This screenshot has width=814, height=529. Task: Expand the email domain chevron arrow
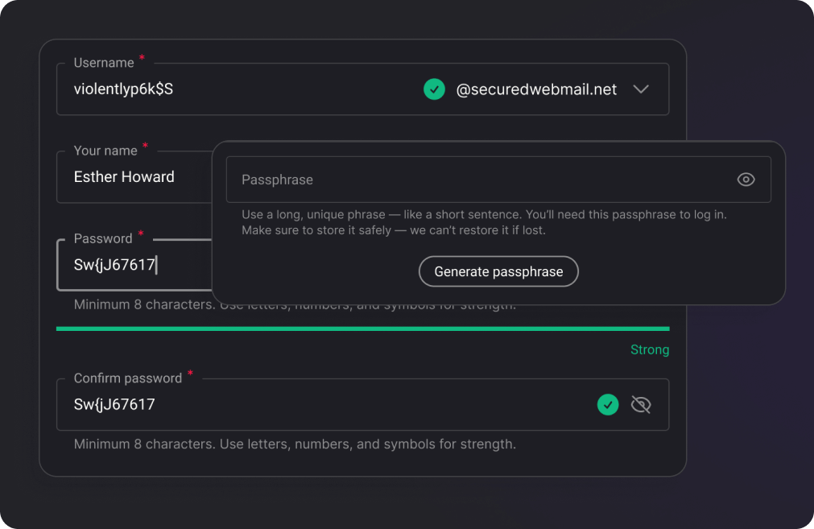pyautogui.click(x=641, y=89)
